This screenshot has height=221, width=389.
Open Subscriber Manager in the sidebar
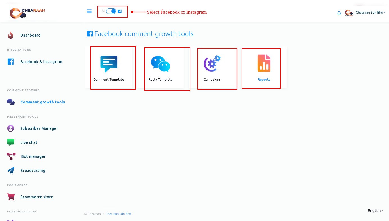click(39, 128)
